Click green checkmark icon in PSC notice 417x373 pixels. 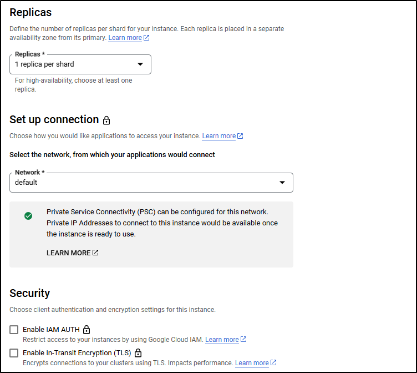tap(28, 216)
